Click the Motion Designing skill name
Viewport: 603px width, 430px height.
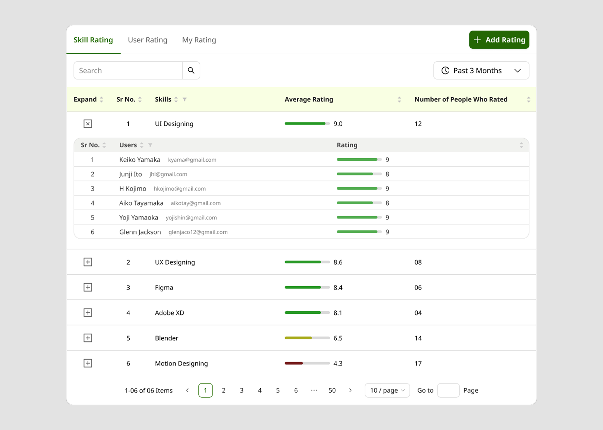click(182, 363)
